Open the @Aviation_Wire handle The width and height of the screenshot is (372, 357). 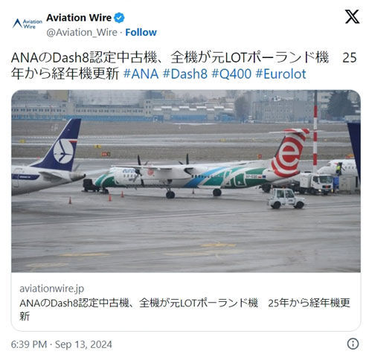[x=82, y=33]
